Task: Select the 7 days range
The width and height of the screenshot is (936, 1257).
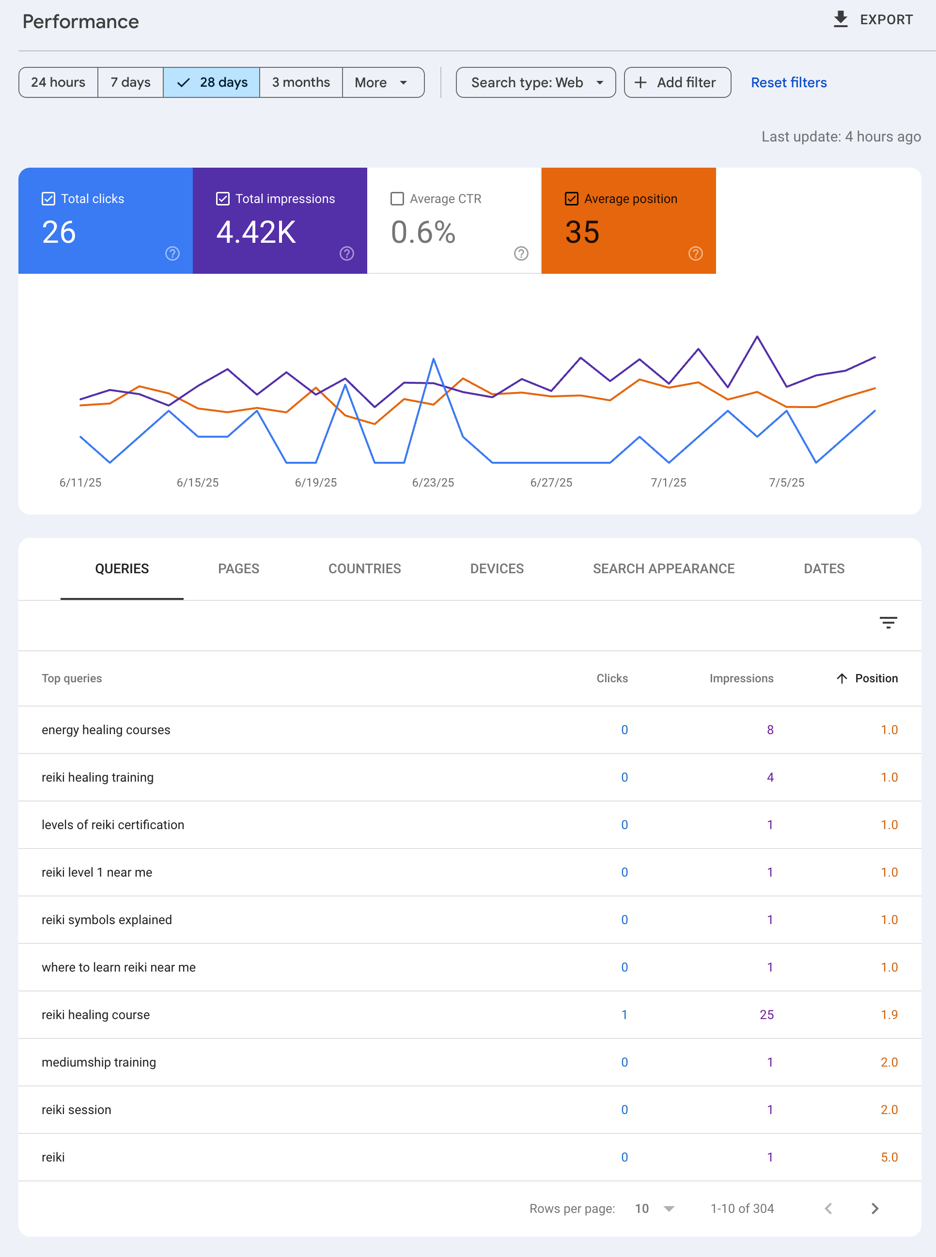Action: [x=130, y=83]
